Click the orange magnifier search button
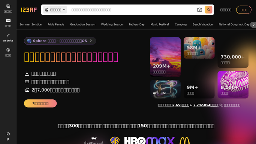Viewport: 256px width, 144px height. (208, 10)
